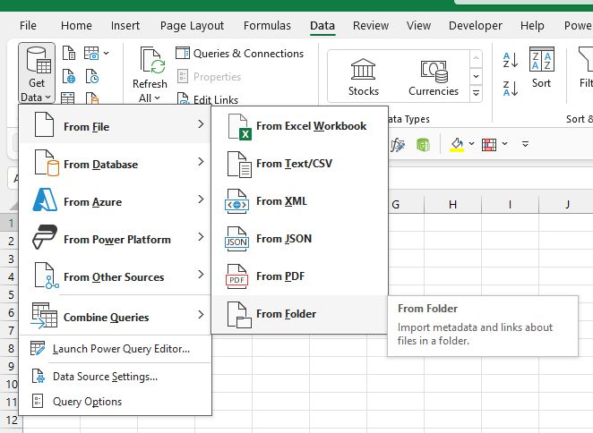Open fill color dropdown arrow

(x=471, y=143)
